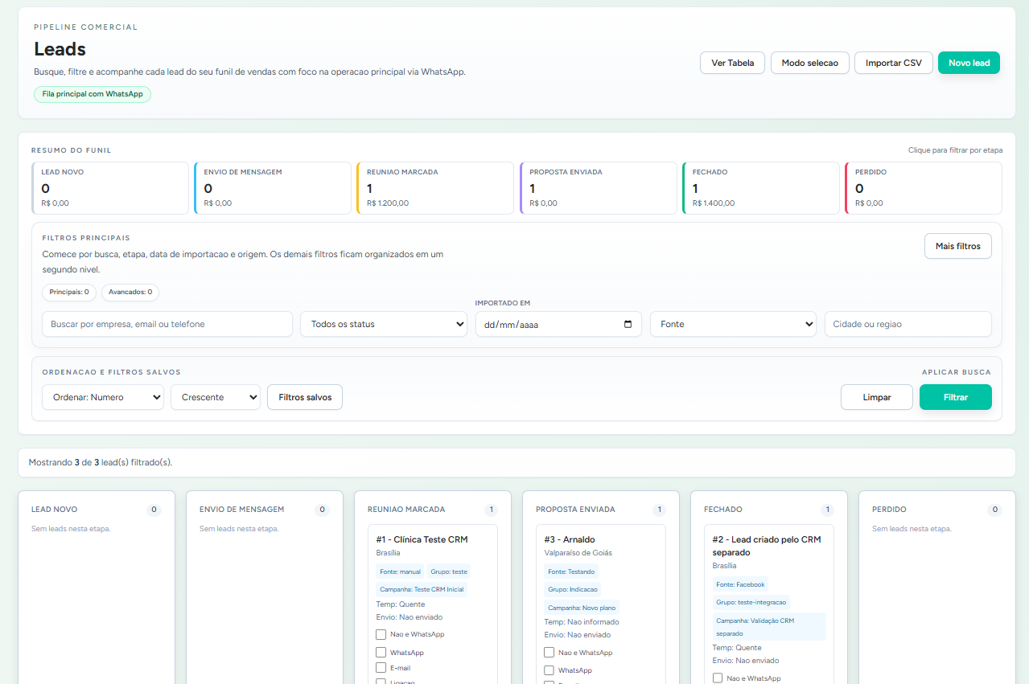Click the R$ 1.400,00 value in Fechado

click(714, 203)
